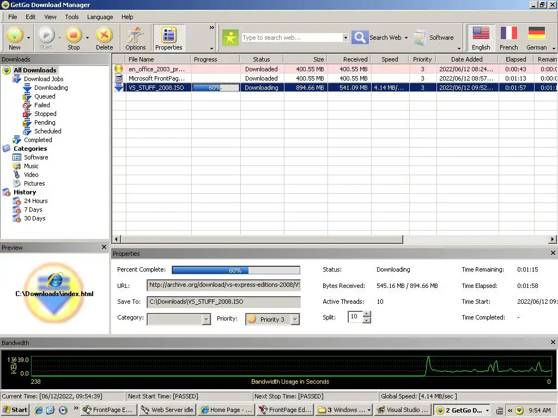Open the Language menu
This screenshot has height=418, width=558.
point(100,17)
